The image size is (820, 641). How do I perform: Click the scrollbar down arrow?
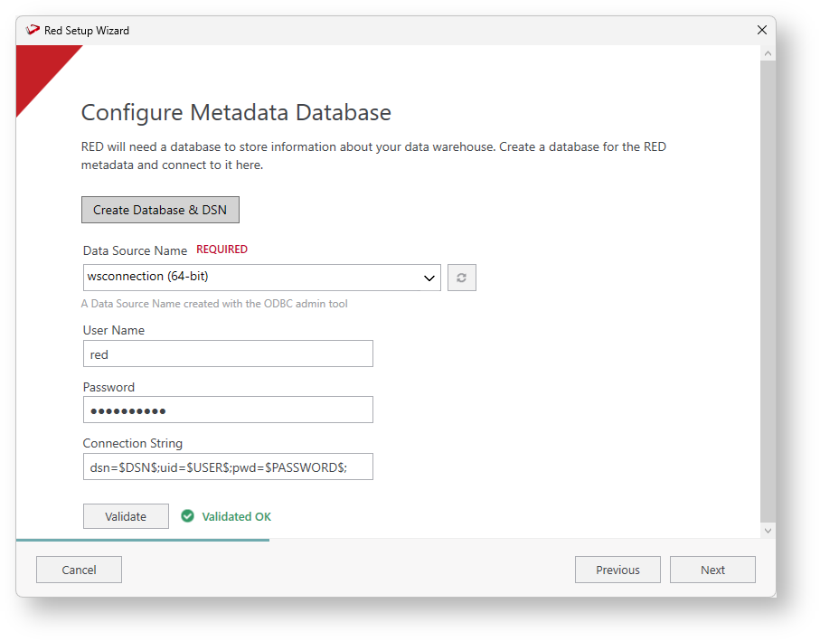(768, 531)
